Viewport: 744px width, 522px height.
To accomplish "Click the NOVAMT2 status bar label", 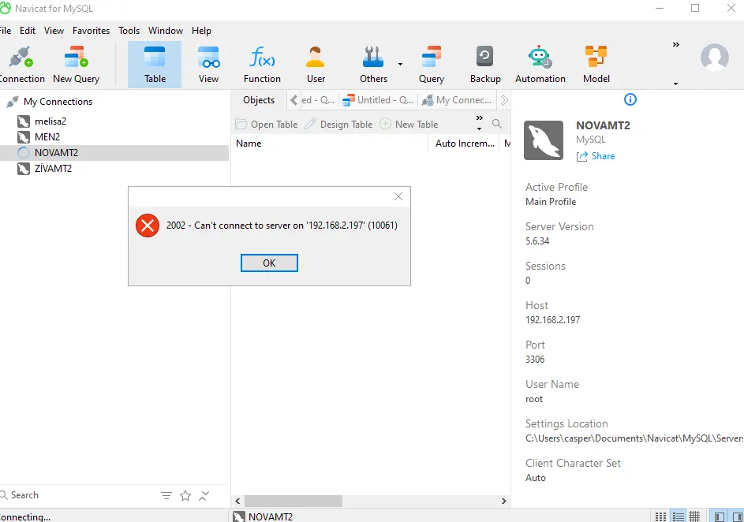I will (x=271, y=516).
